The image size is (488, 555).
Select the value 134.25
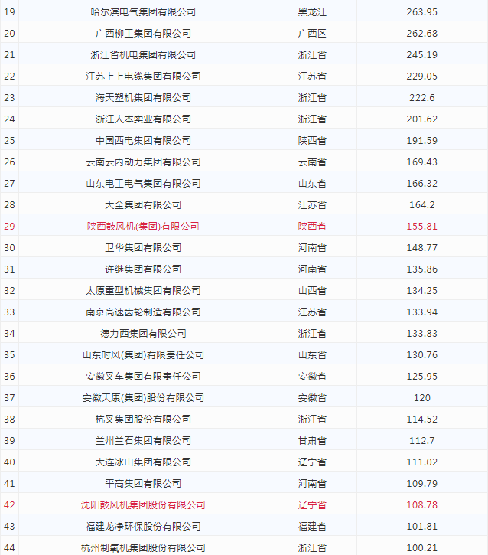click(422, 290)
